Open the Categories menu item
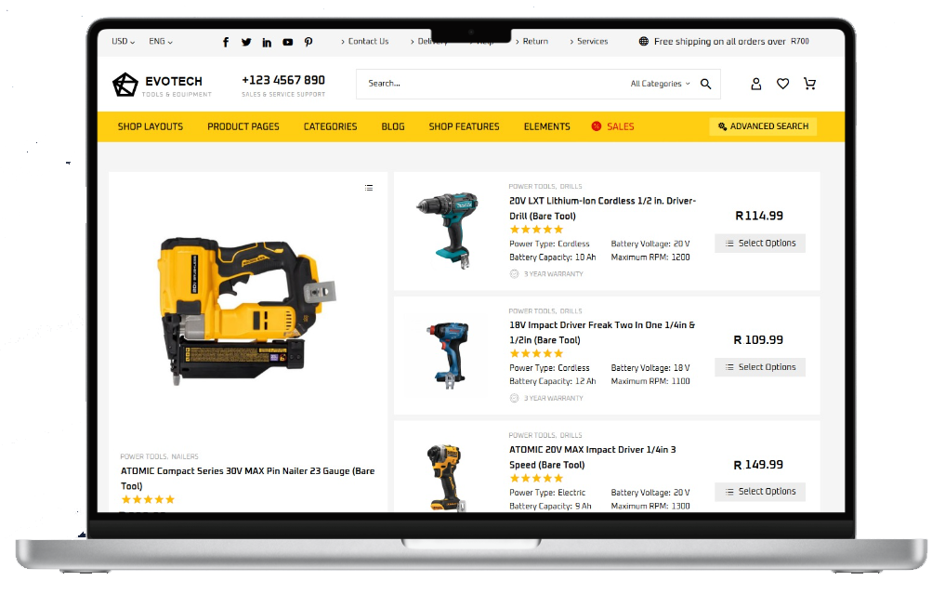 pos(330,126)
